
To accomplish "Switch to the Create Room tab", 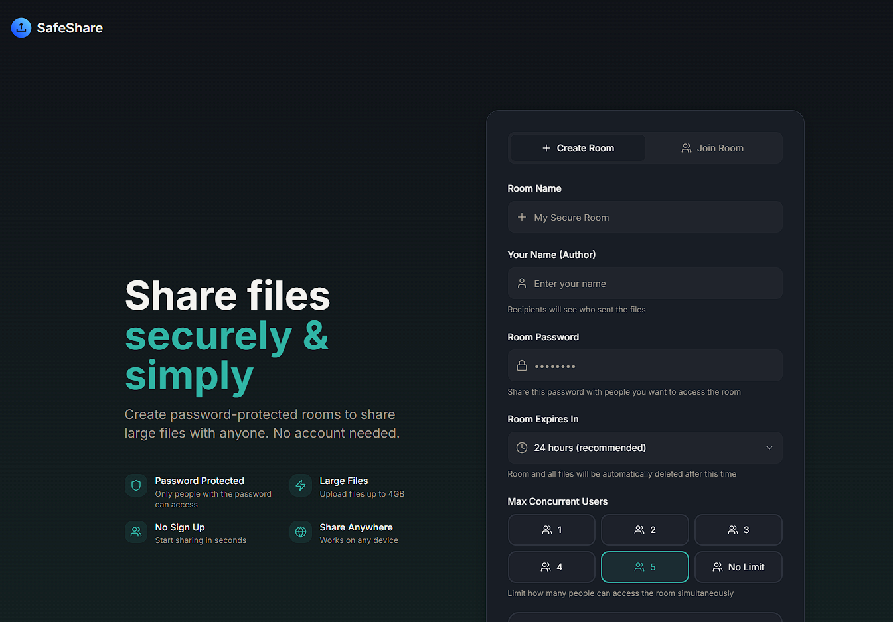I will pyautogui.click(x=578, y=148).
